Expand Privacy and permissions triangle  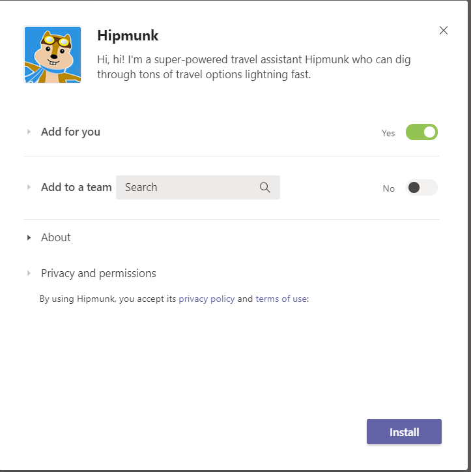click(x=29, y=273)
